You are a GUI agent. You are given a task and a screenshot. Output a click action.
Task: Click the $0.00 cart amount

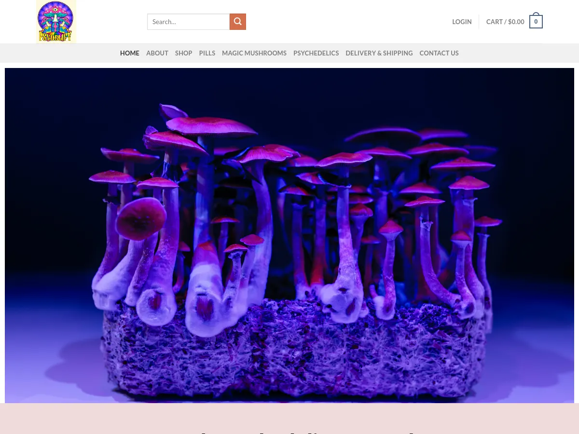(x=516, y=21)
